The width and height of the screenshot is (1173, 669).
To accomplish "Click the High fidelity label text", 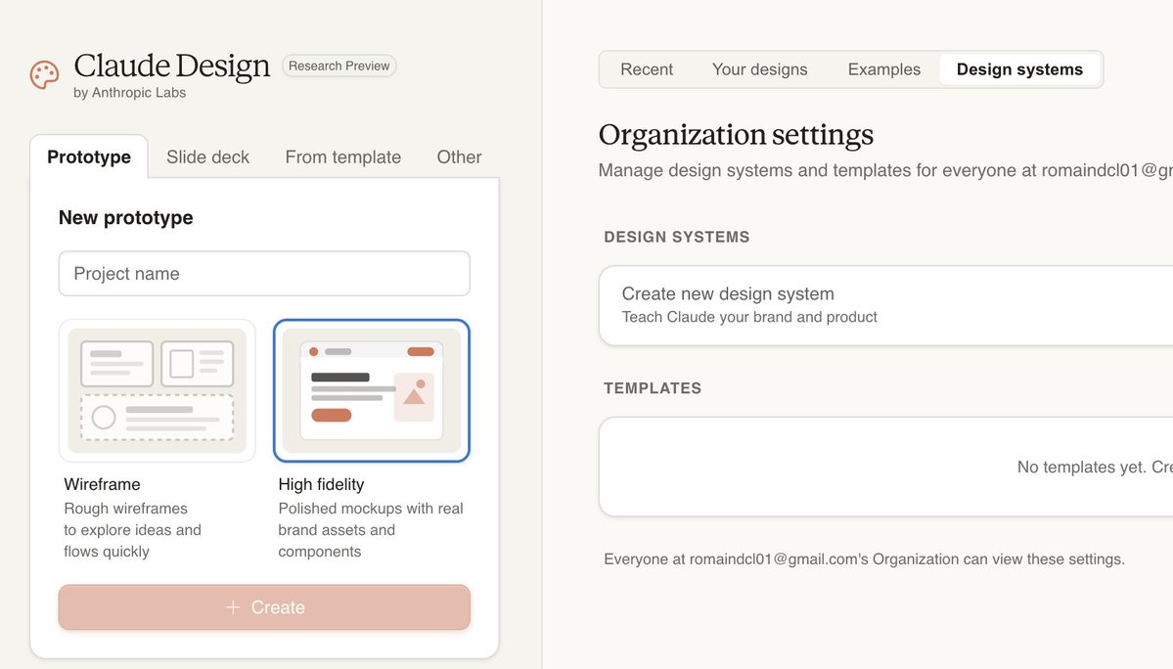I will (x=321, y=484).
